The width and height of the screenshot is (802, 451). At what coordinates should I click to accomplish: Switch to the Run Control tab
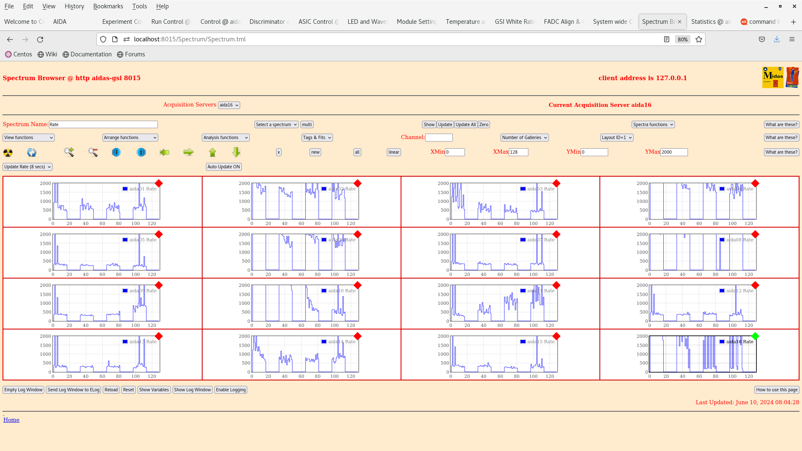point(170,22)
